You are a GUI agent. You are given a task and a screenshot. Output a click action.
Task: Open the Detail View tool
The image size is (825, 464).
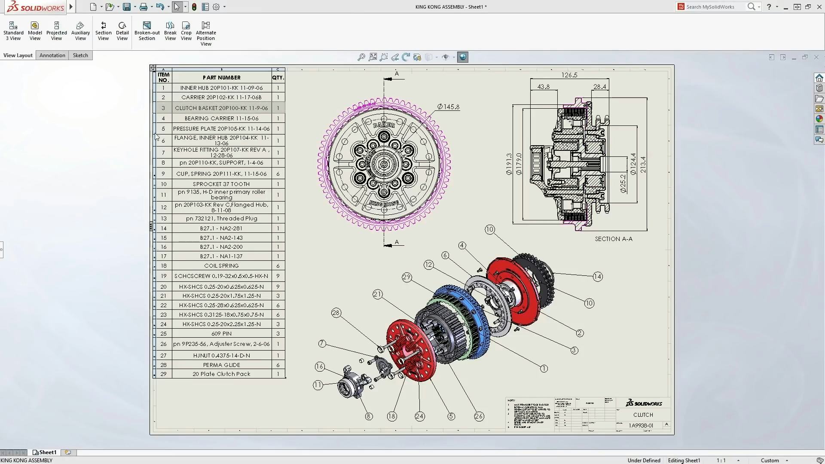pyautogui.click(x=122, y=31)
